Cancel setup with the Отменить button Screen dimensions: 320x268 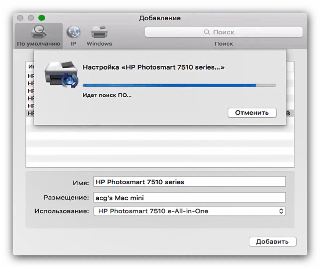click(252, 113)
